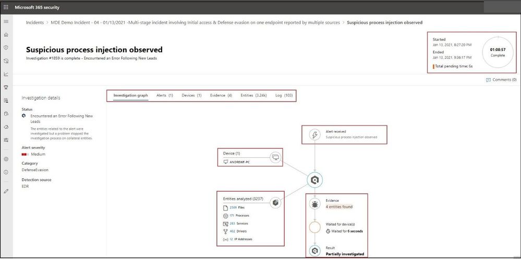521x259 pixels.
Task: Click the Files document icon
Action: coord(226,208)
